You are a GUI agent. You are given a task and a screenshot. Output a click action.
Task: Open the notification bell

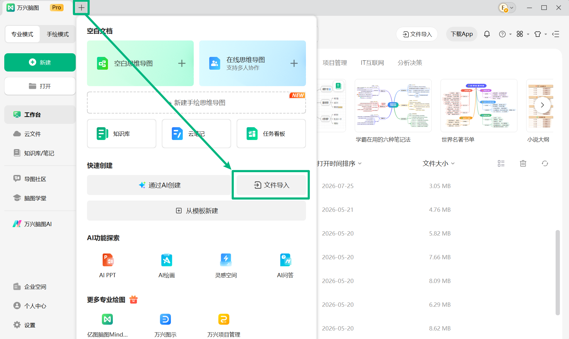[x=487, y=34]
